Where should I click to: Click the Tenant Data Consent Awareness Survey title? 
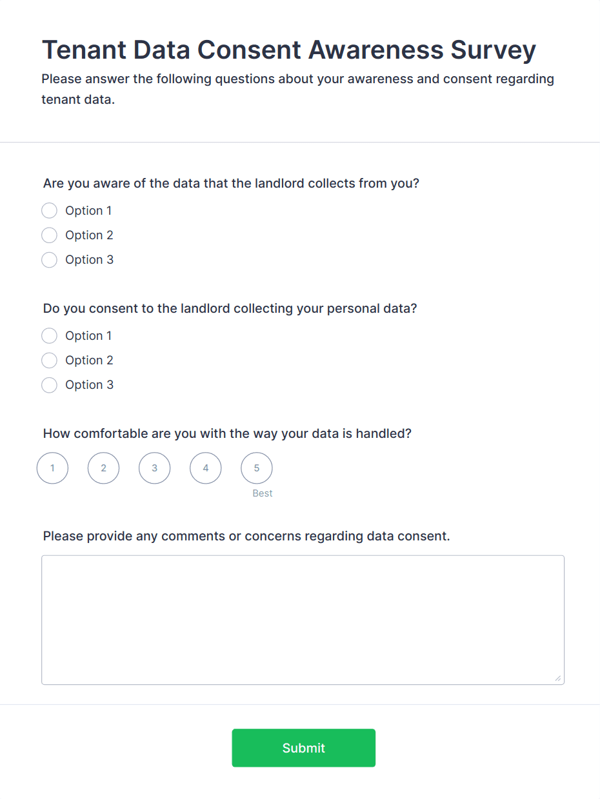(288, 50)
